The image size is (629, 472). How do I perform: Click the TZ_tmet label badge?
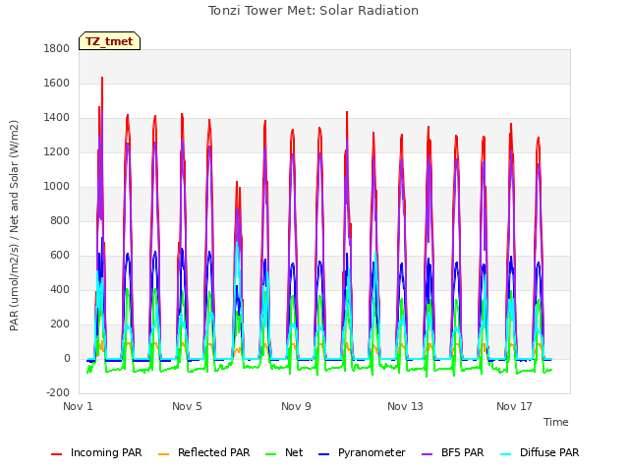pos(109,41)
